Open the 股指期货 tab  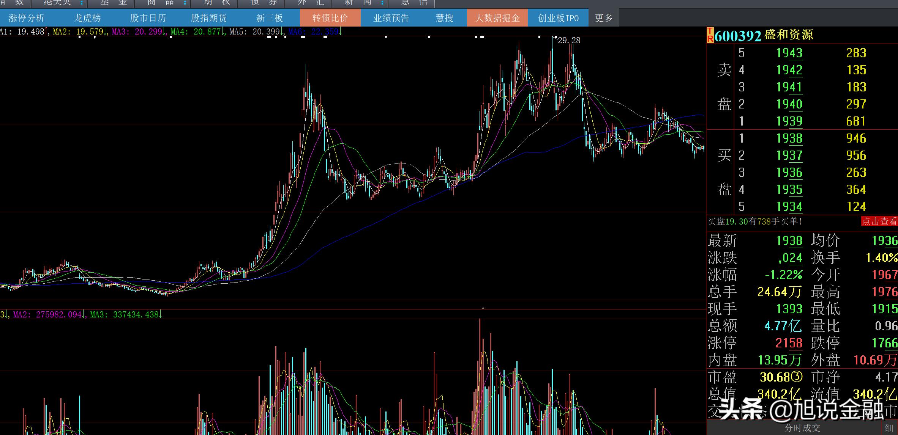(x=209, y=18)
